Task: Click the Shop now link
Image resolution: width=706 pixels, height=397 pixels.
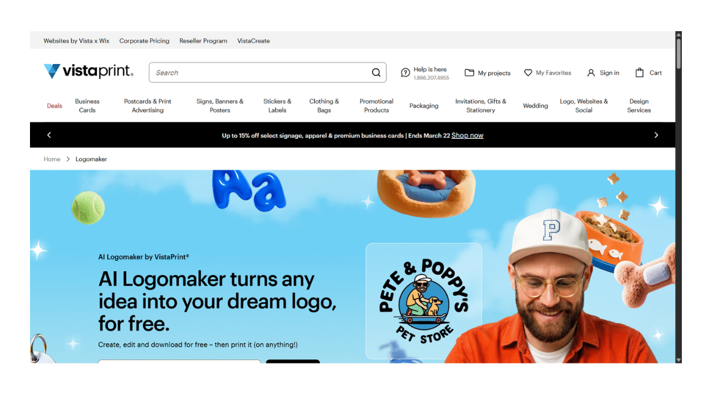Action: (x=467, y=135)
